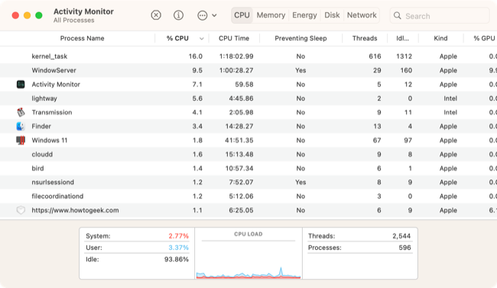
Task: Select the filecoordinationd process row
Action: point(248,196)
